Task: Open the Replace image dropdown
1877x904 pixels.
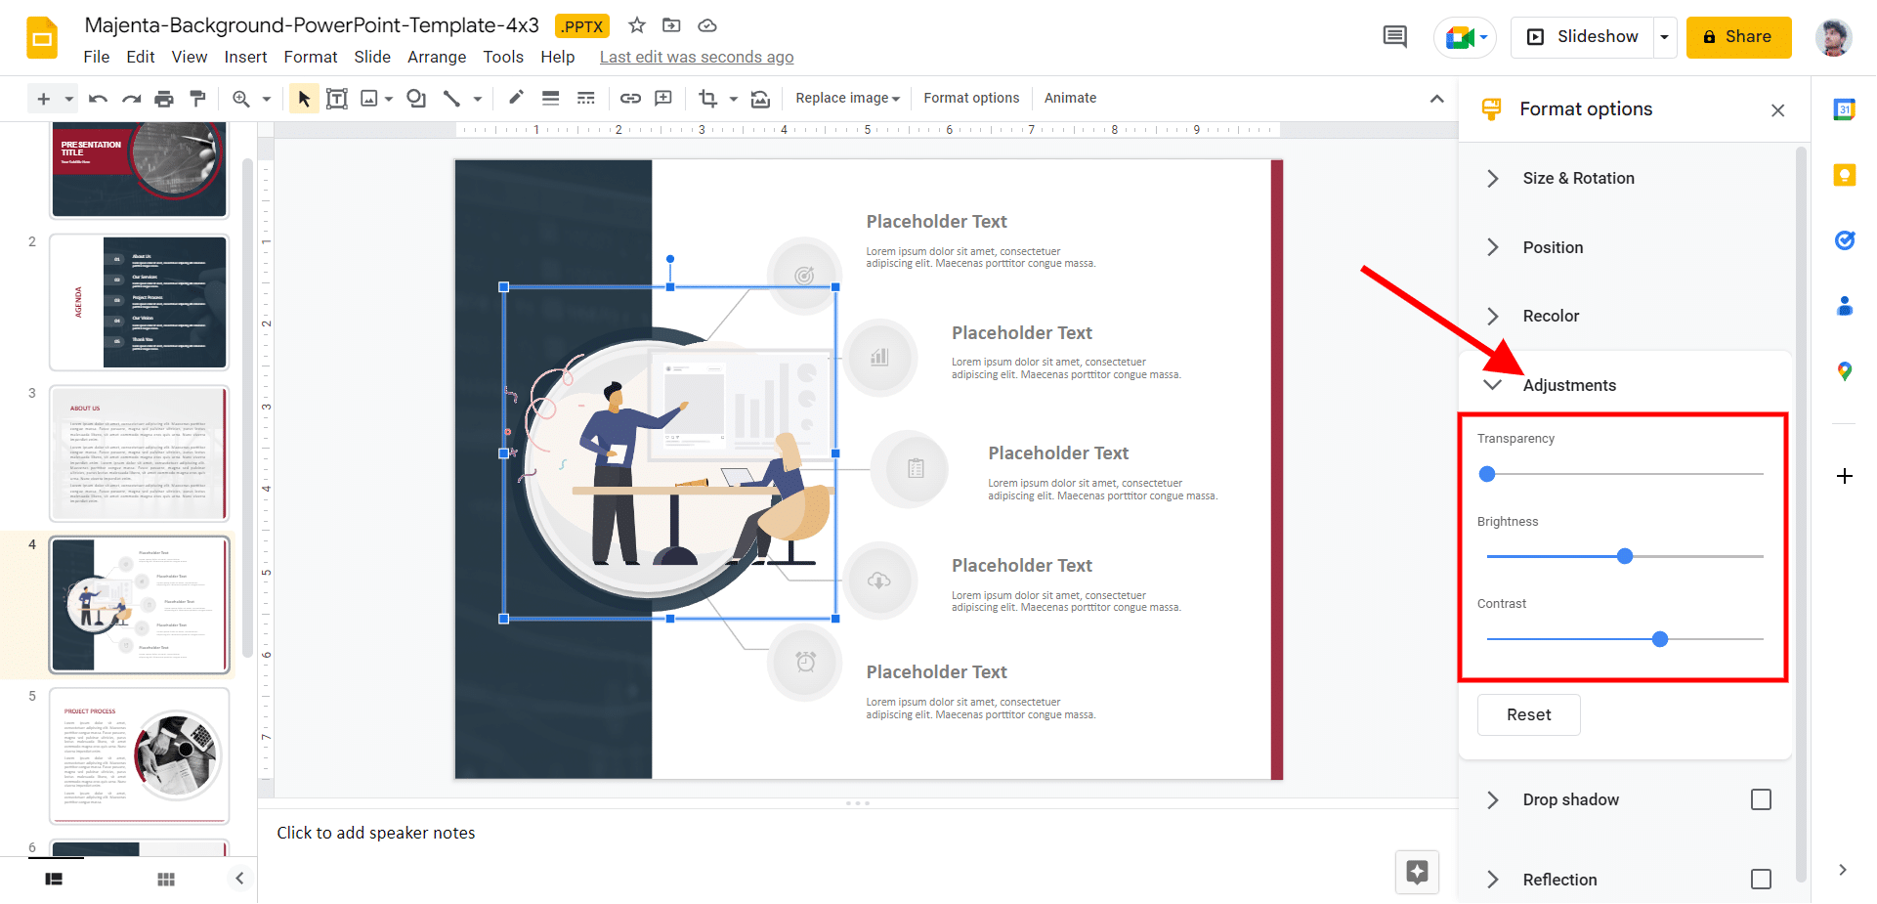Action: pyautogui.click(x=846, y=98)
